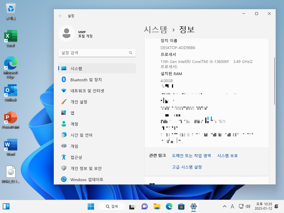
Task: Select the WSH_22.1 disc image file
Action: (11, 174)
